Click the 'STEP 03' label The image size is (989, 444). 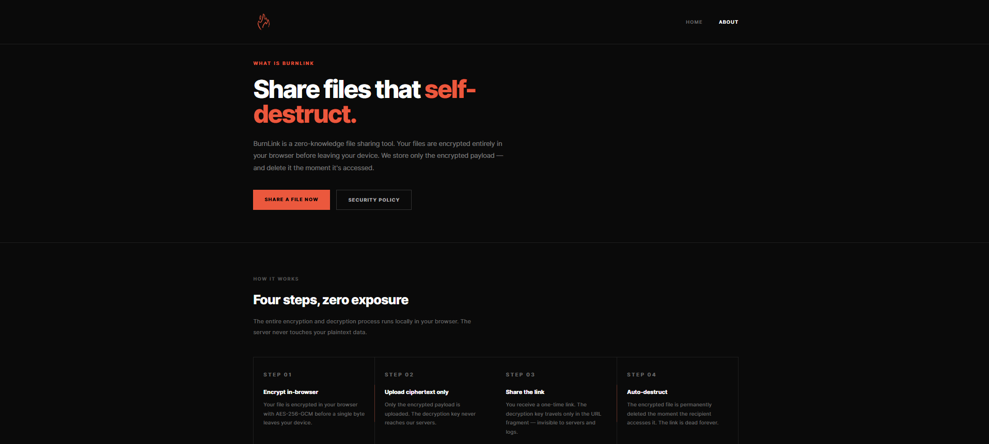pos(520,375)
